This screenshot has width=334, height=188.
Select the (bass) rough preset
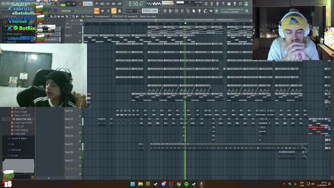pyautogui.click(x=21, y=112)
